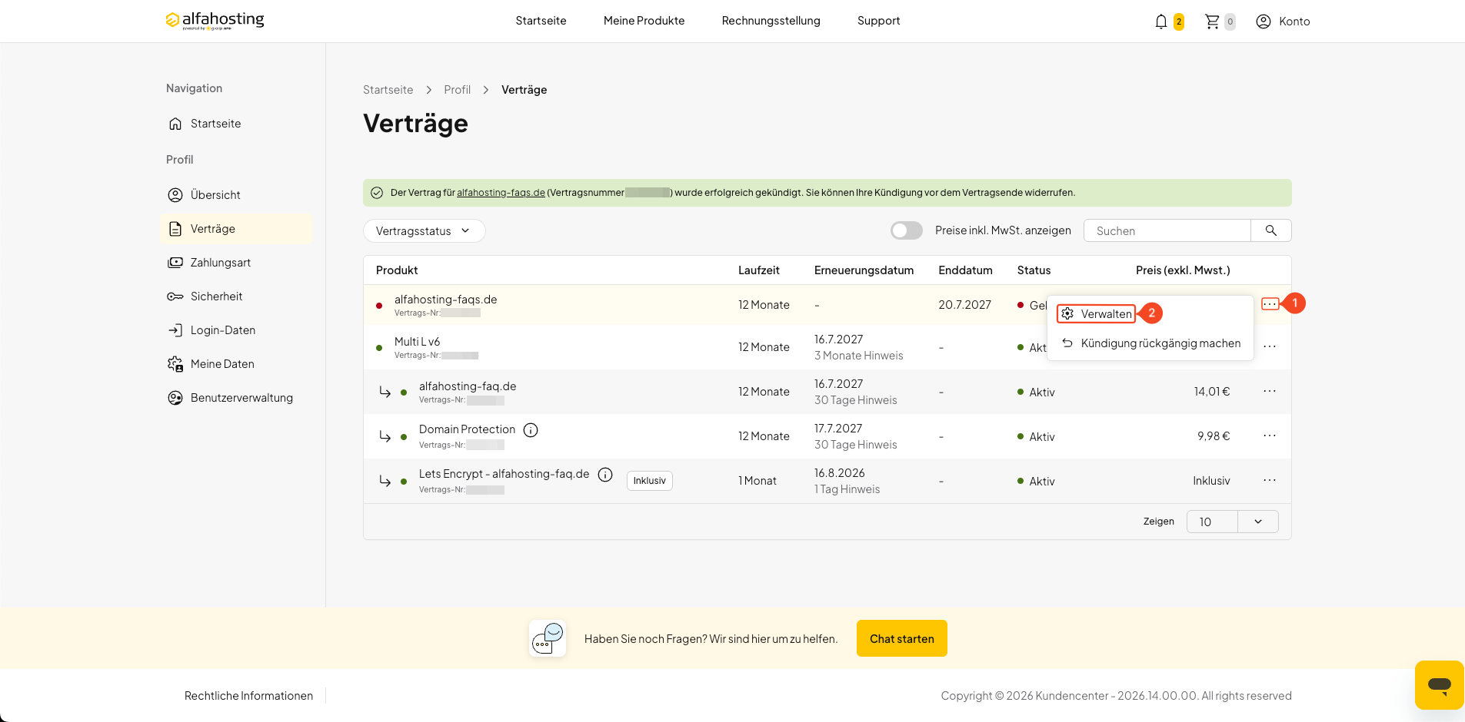Open info icon next to Domain Protection
This screenshot has width=1465, height=722.
pos(531,430)
